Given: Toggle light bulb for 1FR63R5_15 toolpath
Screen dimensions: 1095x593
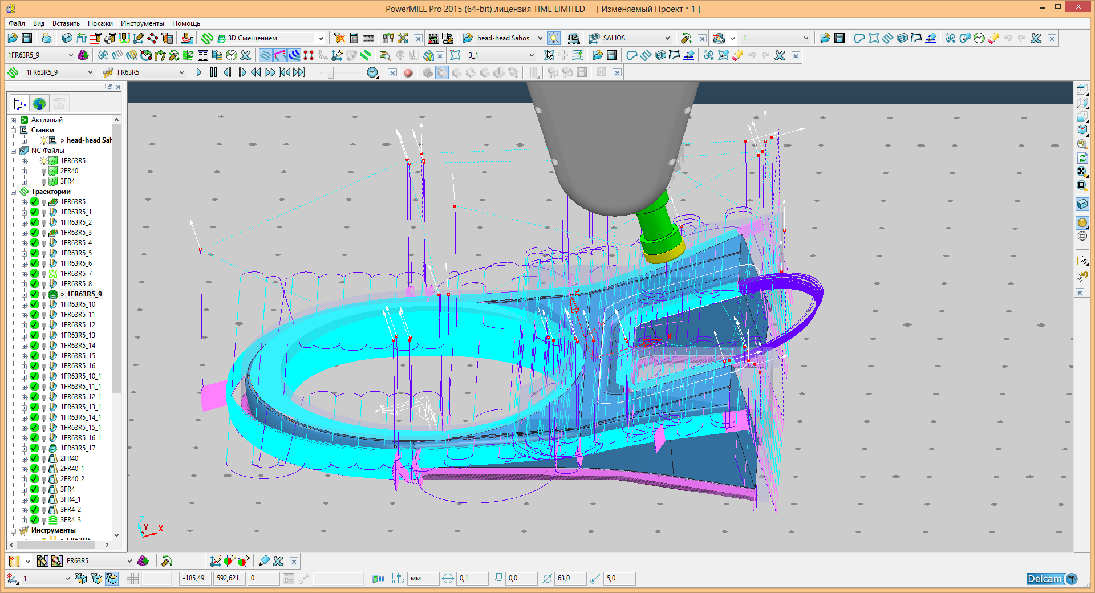Looking at the screenshot, I should [x=44, y=356].
